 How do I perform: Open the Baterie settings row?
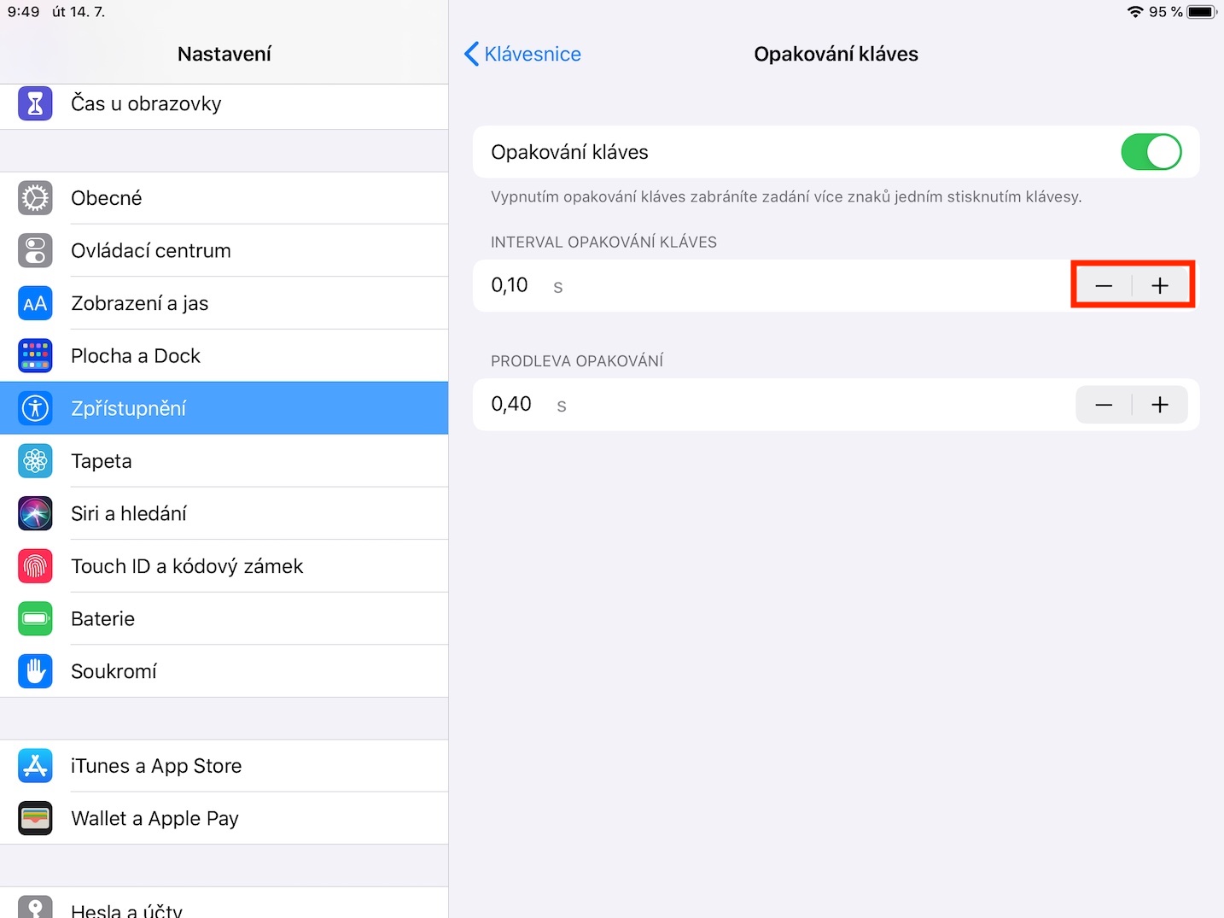pyautogui.click(x=224, y=619)
